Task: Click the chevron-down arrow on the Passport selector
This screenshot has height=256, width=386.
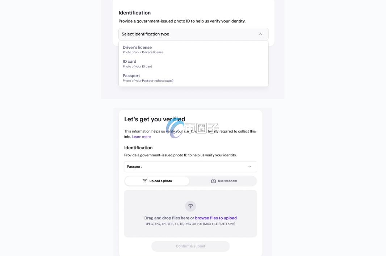Action: [249, 167]
